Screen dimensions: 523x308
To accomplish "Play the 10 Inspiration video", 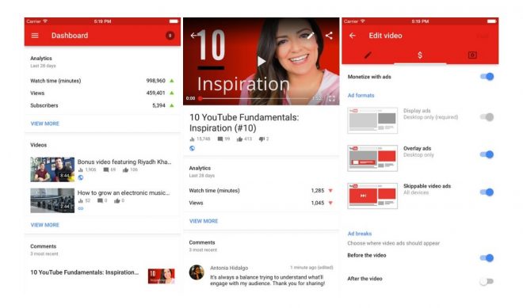I will (x=261, y=61).
